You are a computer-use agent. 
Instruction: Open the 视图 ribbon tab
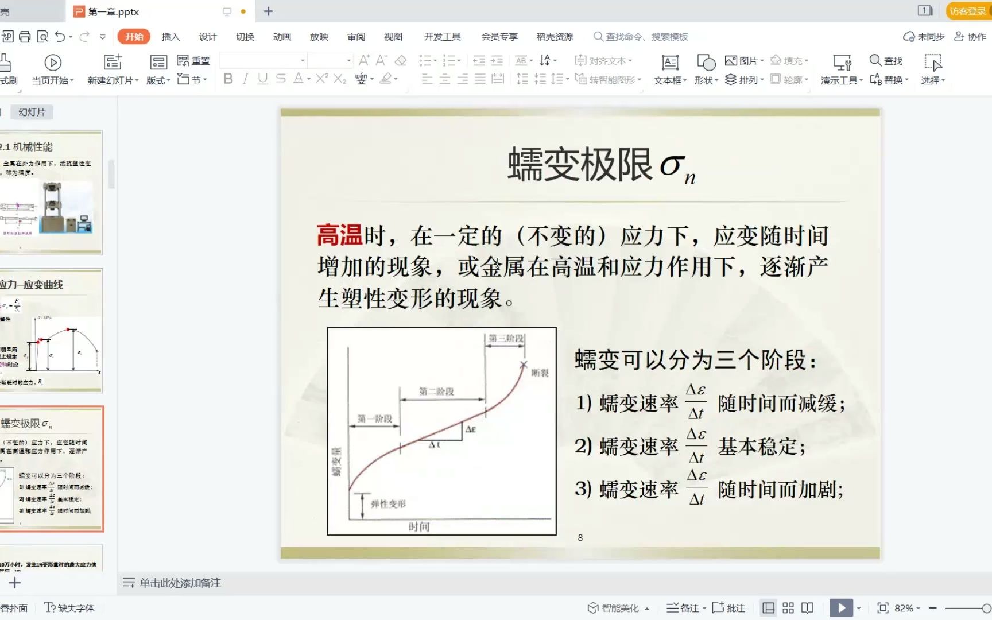393,37
